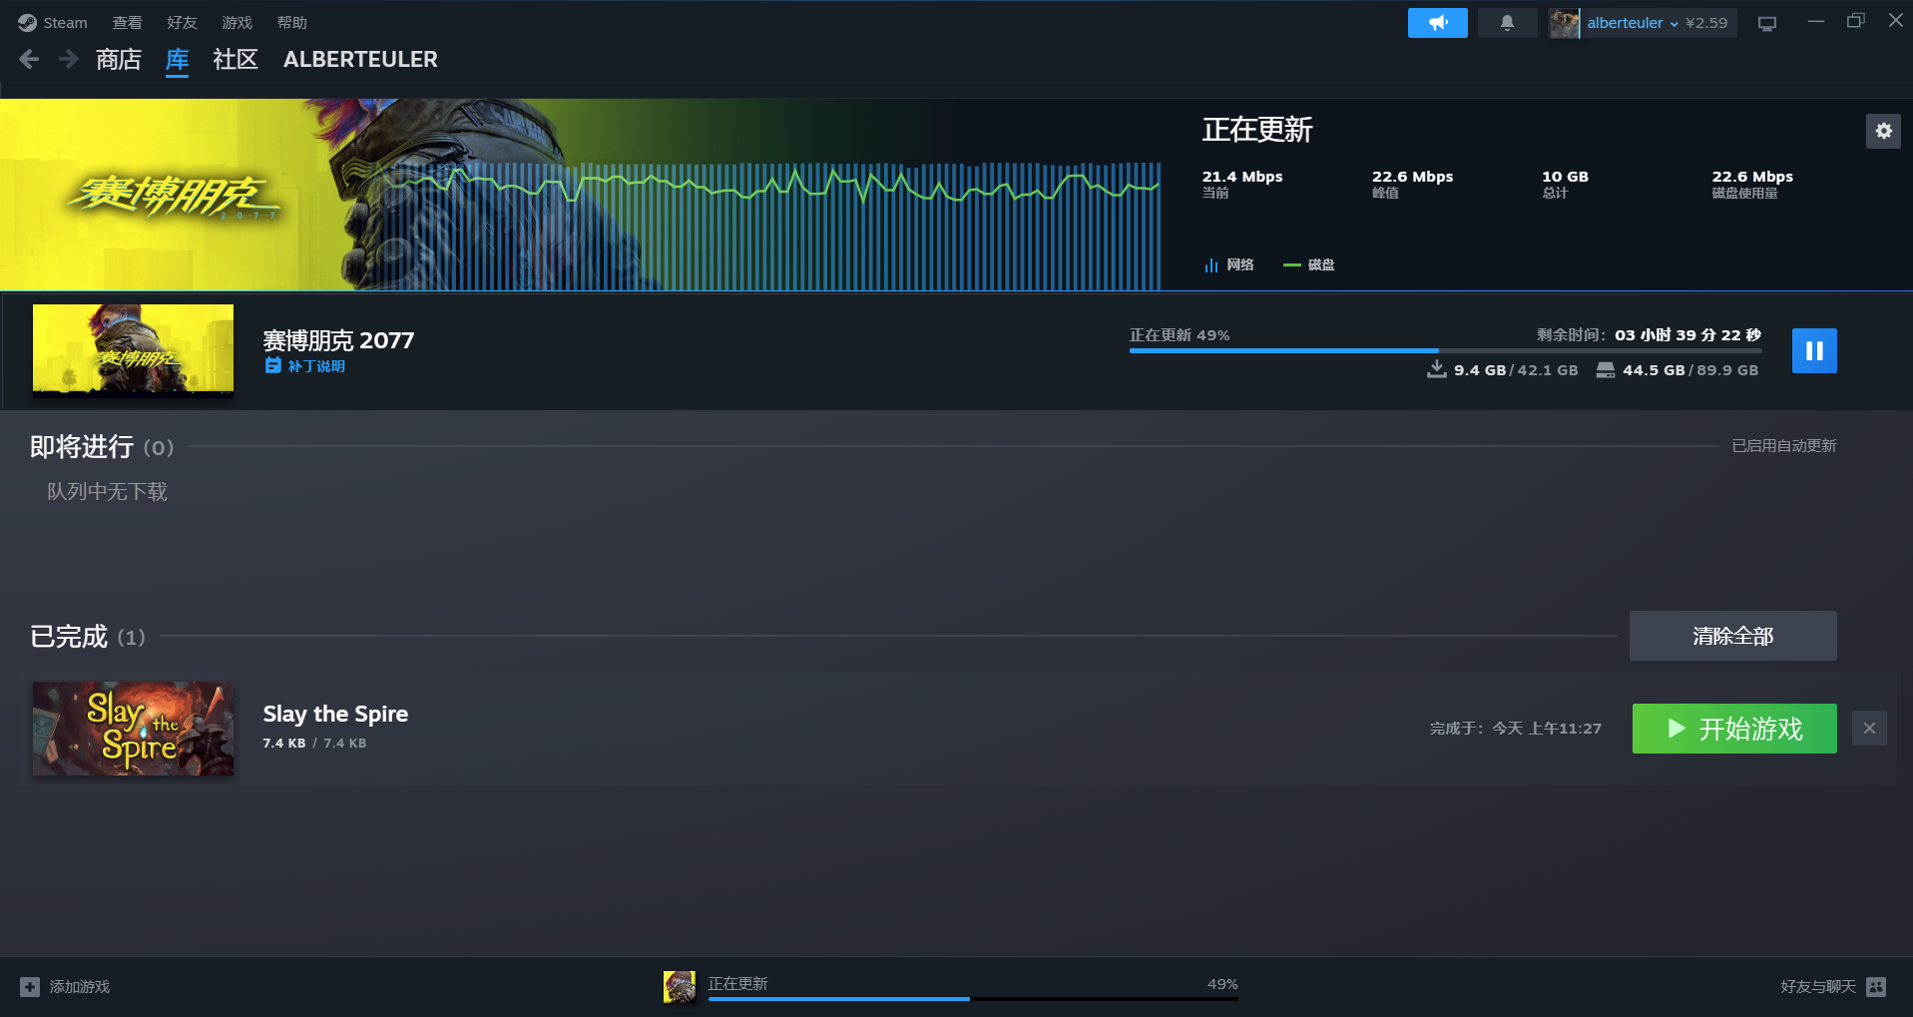Click the 10 GB total value

pos(1565,177)
